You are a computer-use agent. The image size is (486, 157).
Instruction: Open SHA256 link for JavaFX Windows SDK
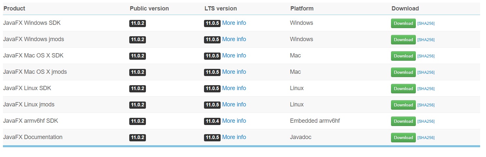[426, 24]
